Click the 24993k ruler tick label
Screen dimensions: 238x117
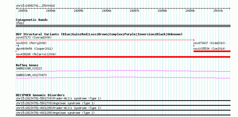click(23, 11)
